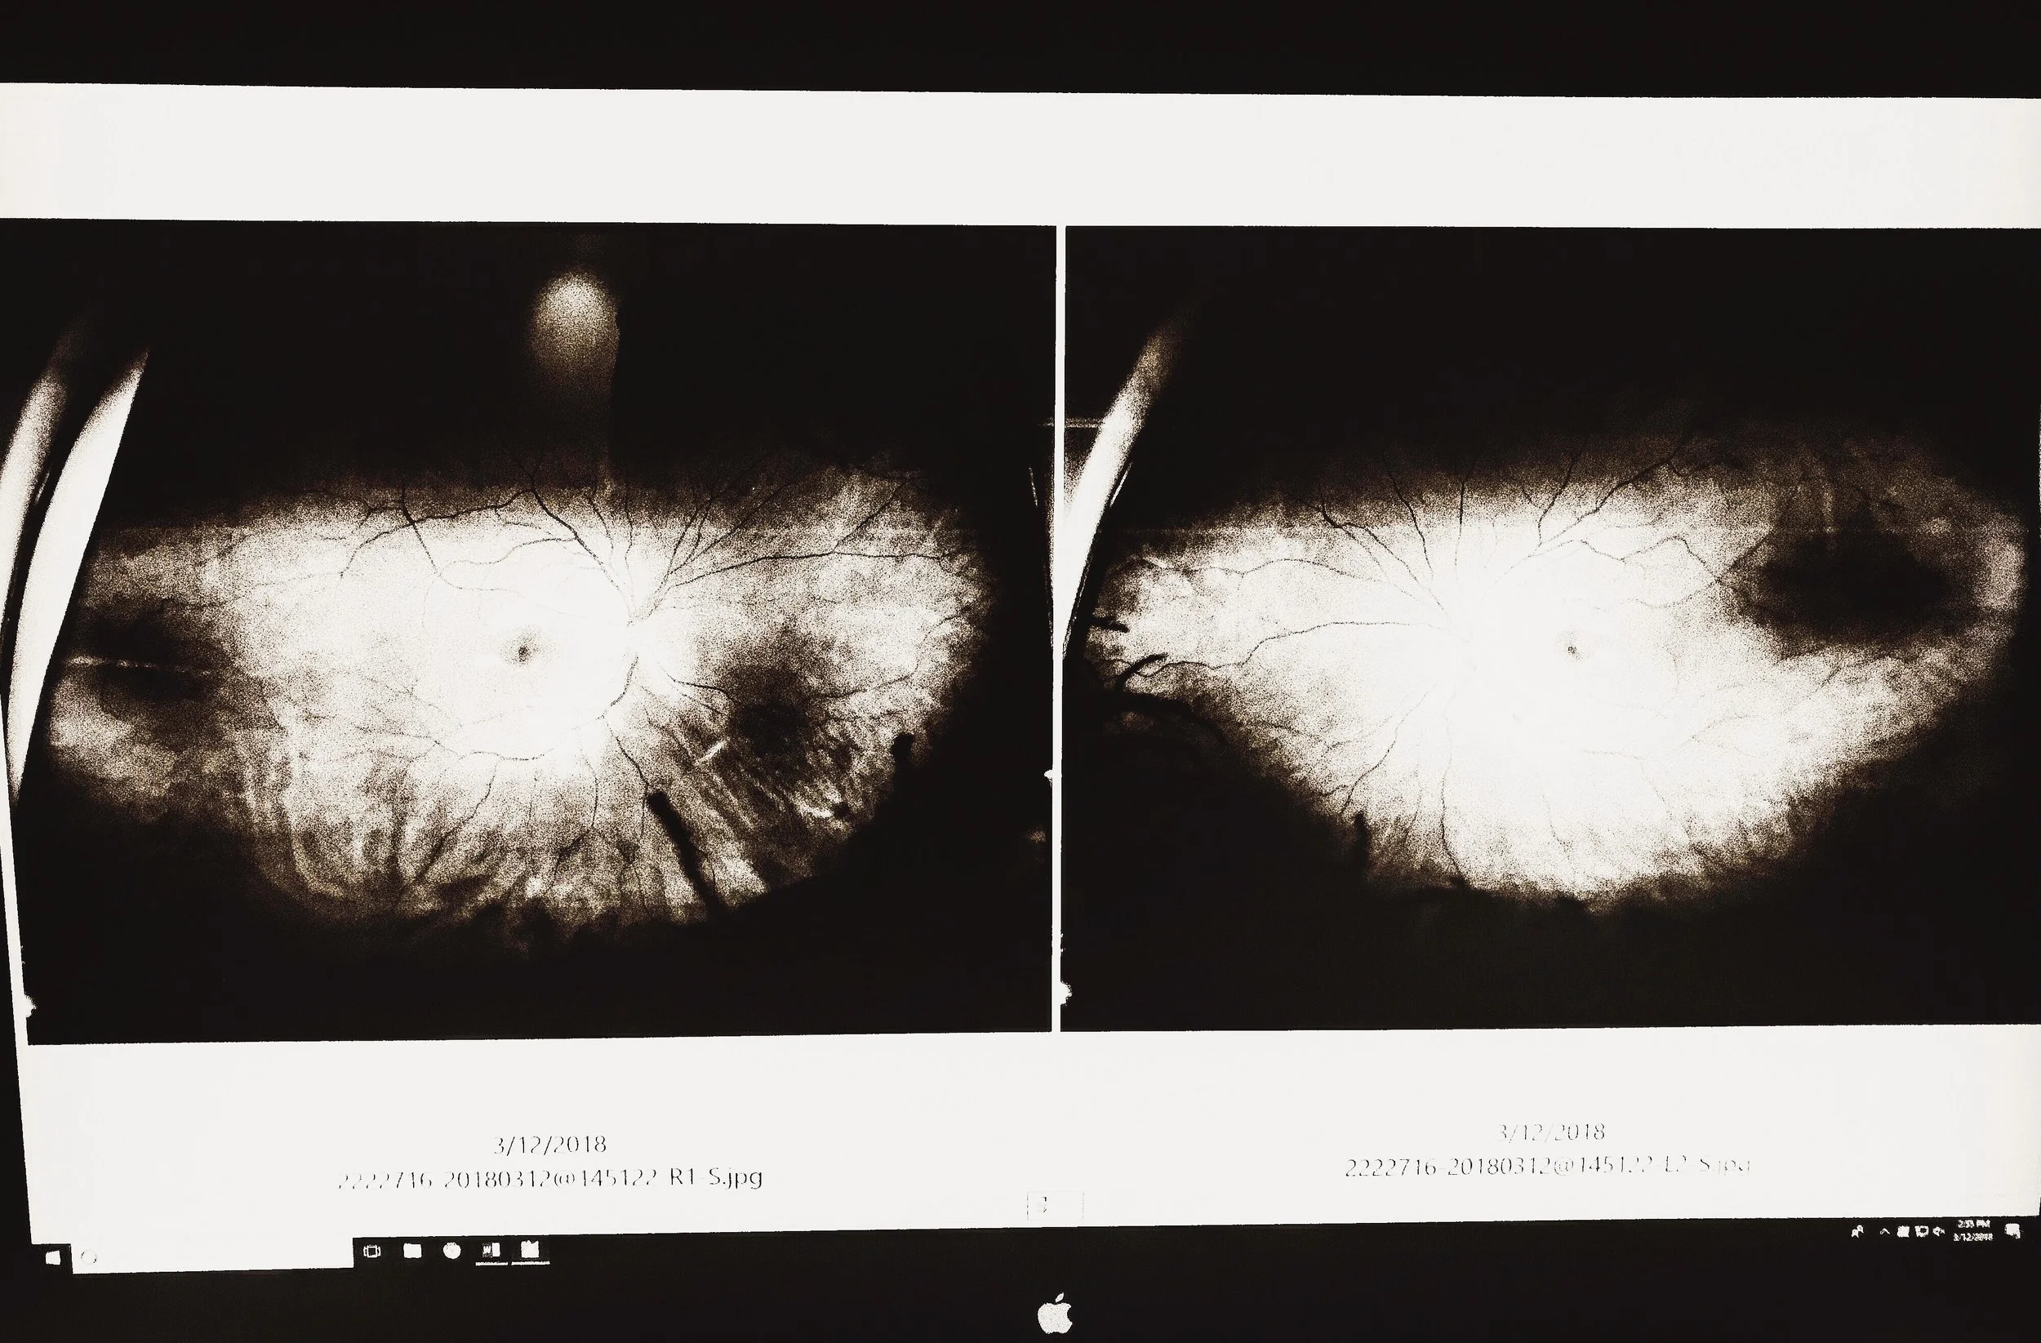
Task: Click the network status tray icon
Action: point(1922,1231)
